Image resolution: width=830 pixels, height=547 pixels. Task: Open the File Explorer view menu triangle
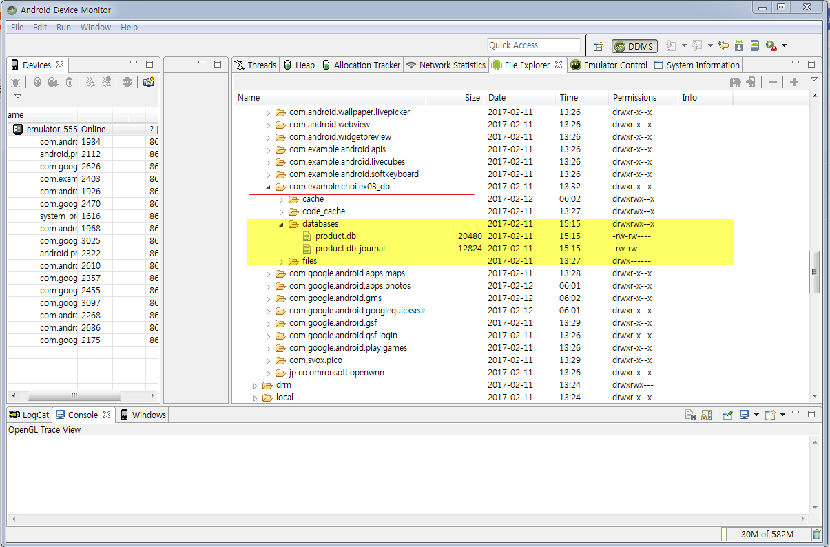[x=813, y=79]
